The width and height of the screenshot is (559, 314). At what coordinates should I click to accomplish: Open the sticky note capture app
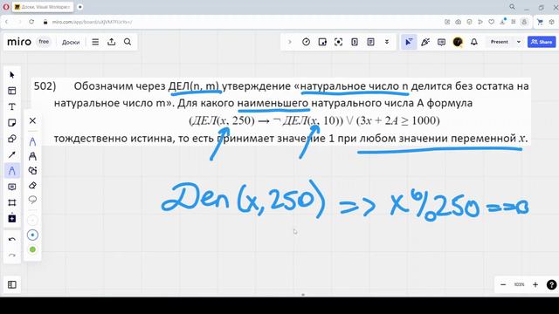pyautogui.click(x=322, y=42)
